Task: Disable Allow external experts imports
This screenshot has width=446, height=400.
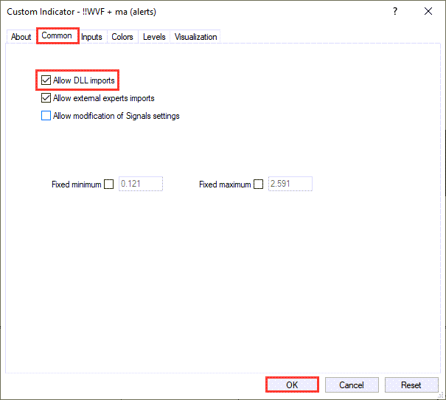Action: pyautogui.click(x=46, y=98)
